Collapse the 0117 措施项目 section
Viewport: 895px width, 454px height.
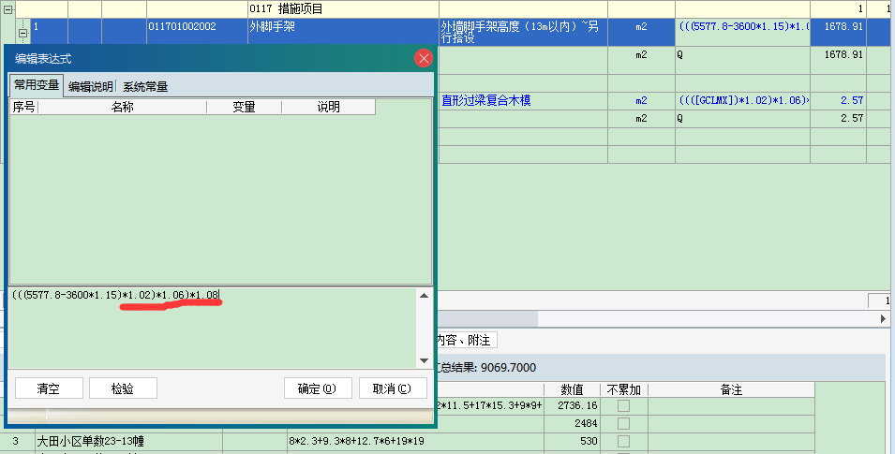[8, 9]
